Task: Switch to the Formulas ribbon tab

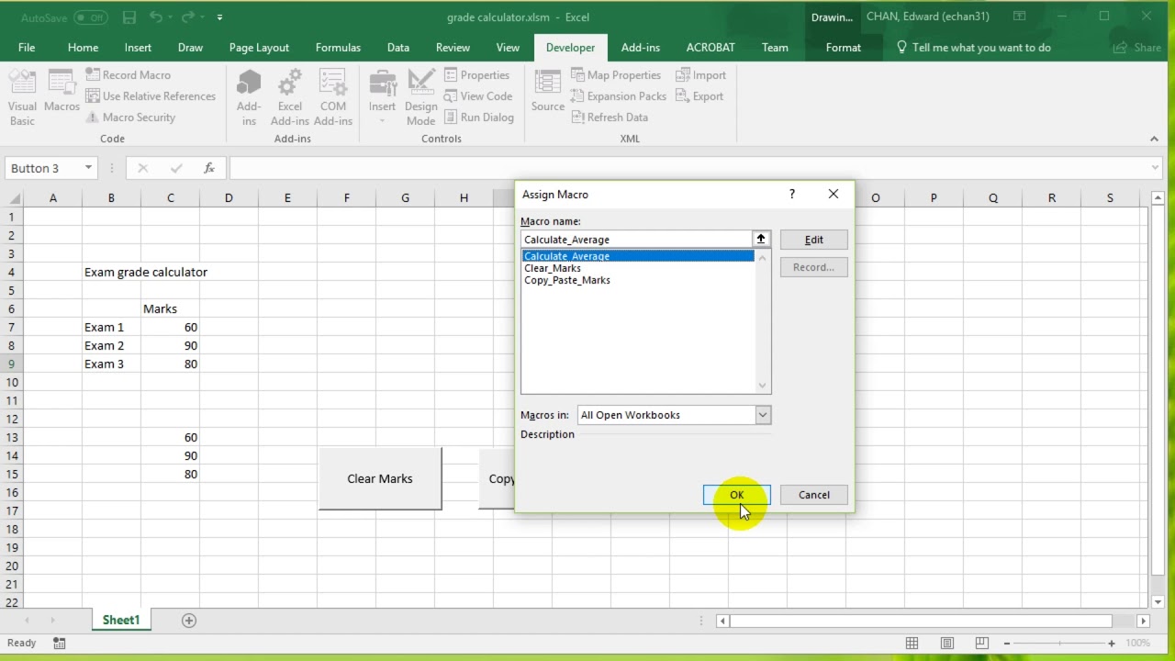Action: point(338,48)
